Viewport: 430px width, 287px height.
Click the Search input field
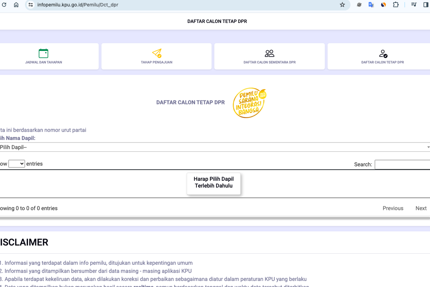point(402,164)
